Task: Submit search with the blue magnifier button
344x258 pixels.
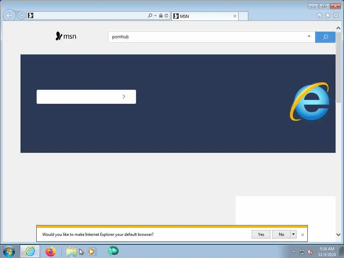Action: (x=325, y=37)
